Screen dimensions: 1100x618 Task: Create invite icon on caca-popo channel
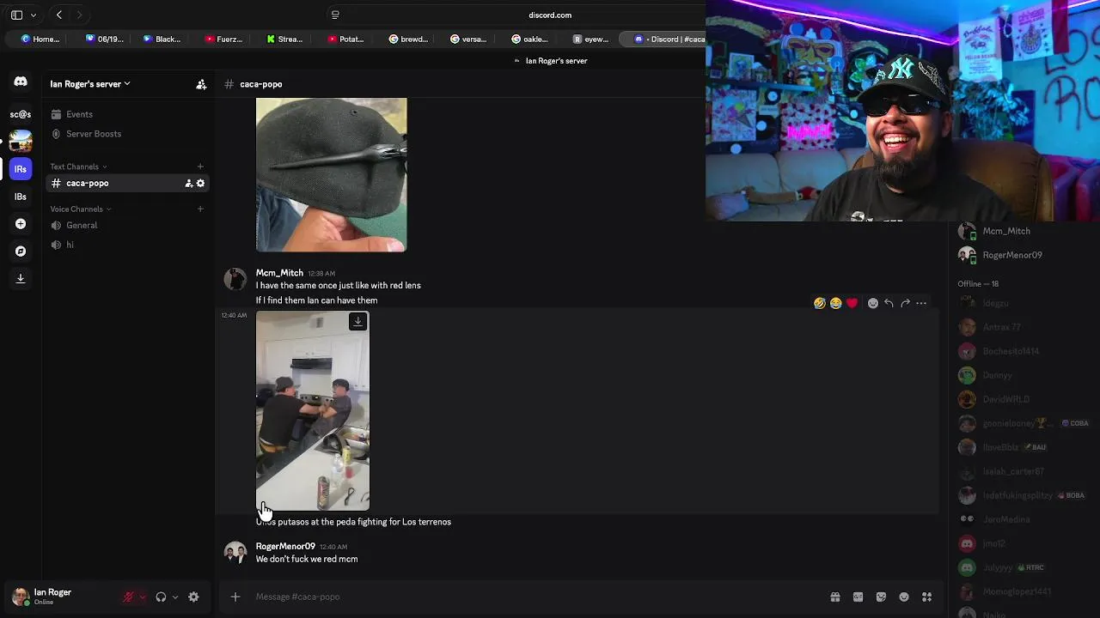(189, 183)
